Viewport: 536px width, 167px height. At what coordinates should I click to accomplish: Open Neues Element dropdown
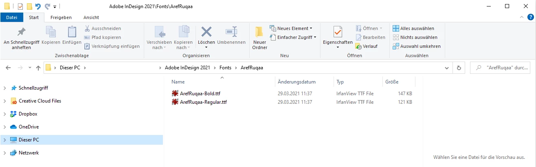click(291, 28)
